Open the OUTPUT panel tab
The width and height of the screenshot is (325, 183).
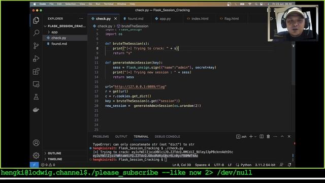tap(121, 137)
